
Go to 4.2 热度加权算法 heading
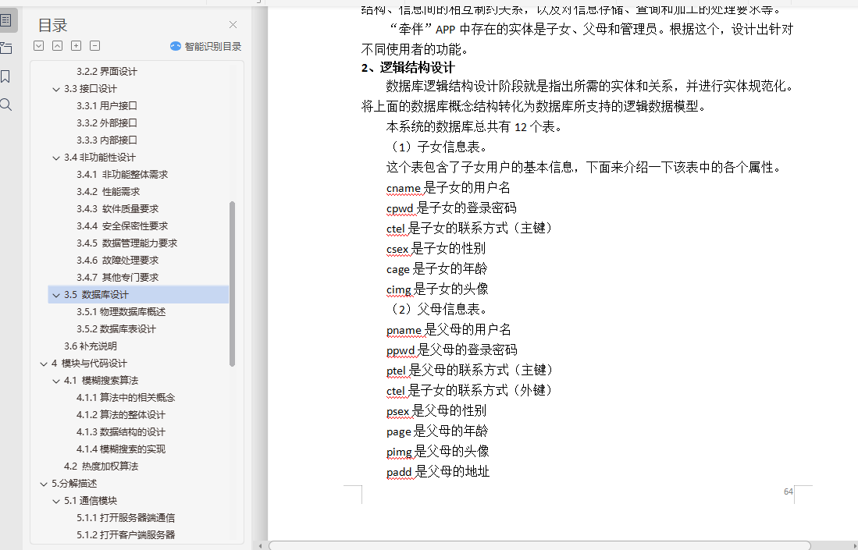click(101, 467)
